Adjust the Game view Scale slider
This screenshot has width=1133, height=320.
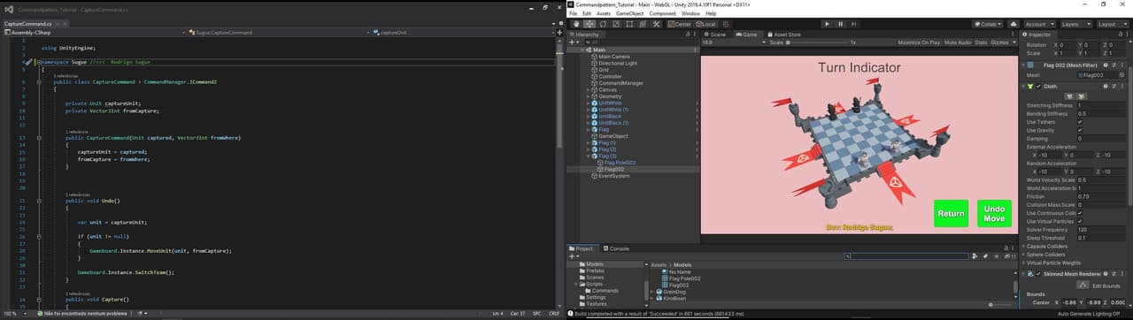(819, 42)
